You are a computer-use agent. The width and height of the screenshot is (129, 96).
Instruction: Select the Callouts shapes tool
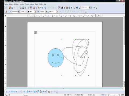pyautogui.click(x=38, y=91)
